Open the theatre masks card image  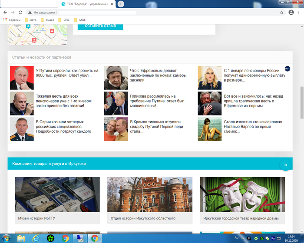[x=242, y=194]
